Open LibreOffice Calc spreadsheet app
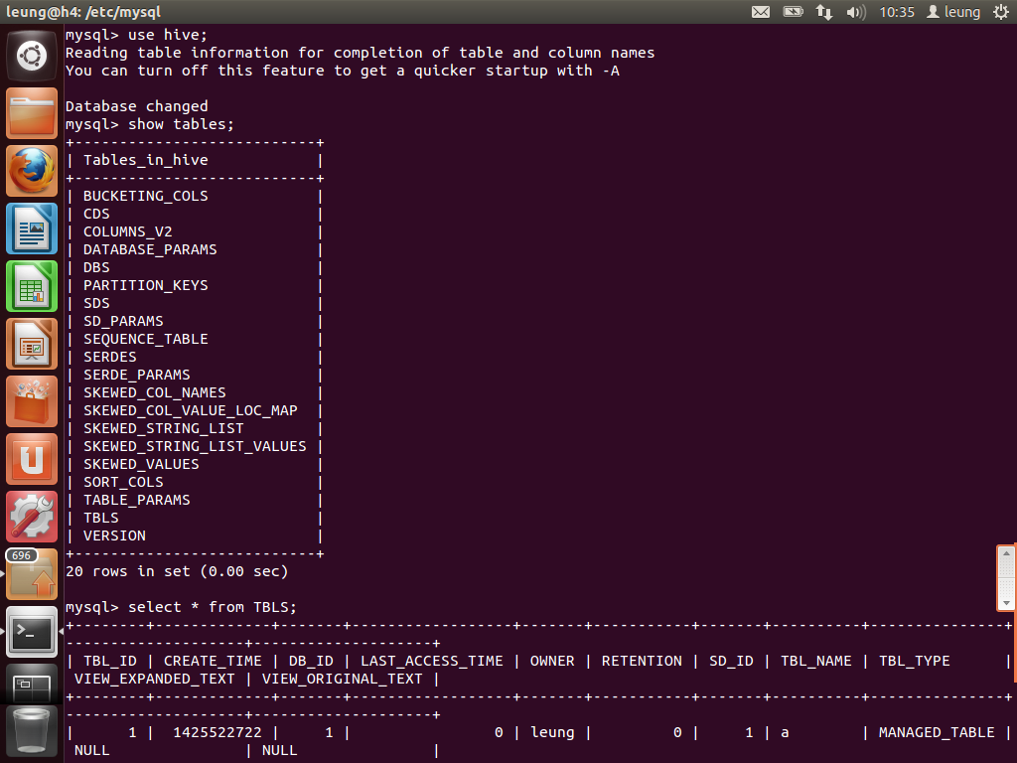1017x763 pixels. coord(32,287)
